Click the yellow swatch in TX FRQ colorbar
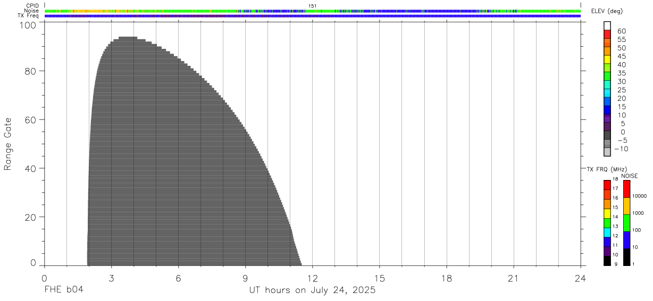This screenshot has width=653, height=301. [x=607, y=213]
